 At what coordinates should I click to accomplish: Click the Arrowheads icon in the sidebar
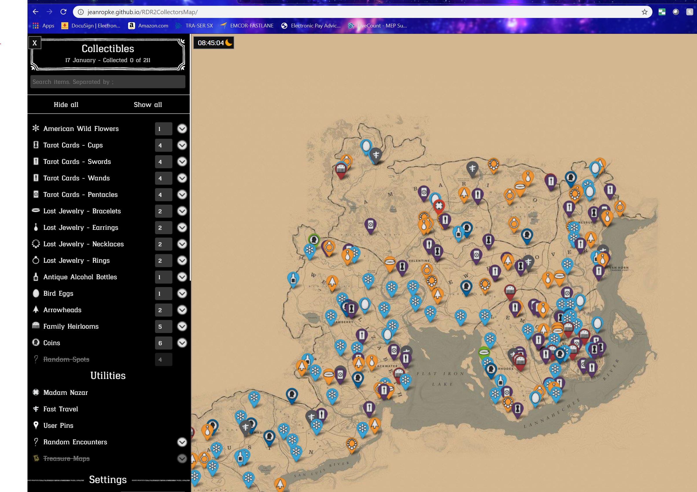tap(36, 310)
